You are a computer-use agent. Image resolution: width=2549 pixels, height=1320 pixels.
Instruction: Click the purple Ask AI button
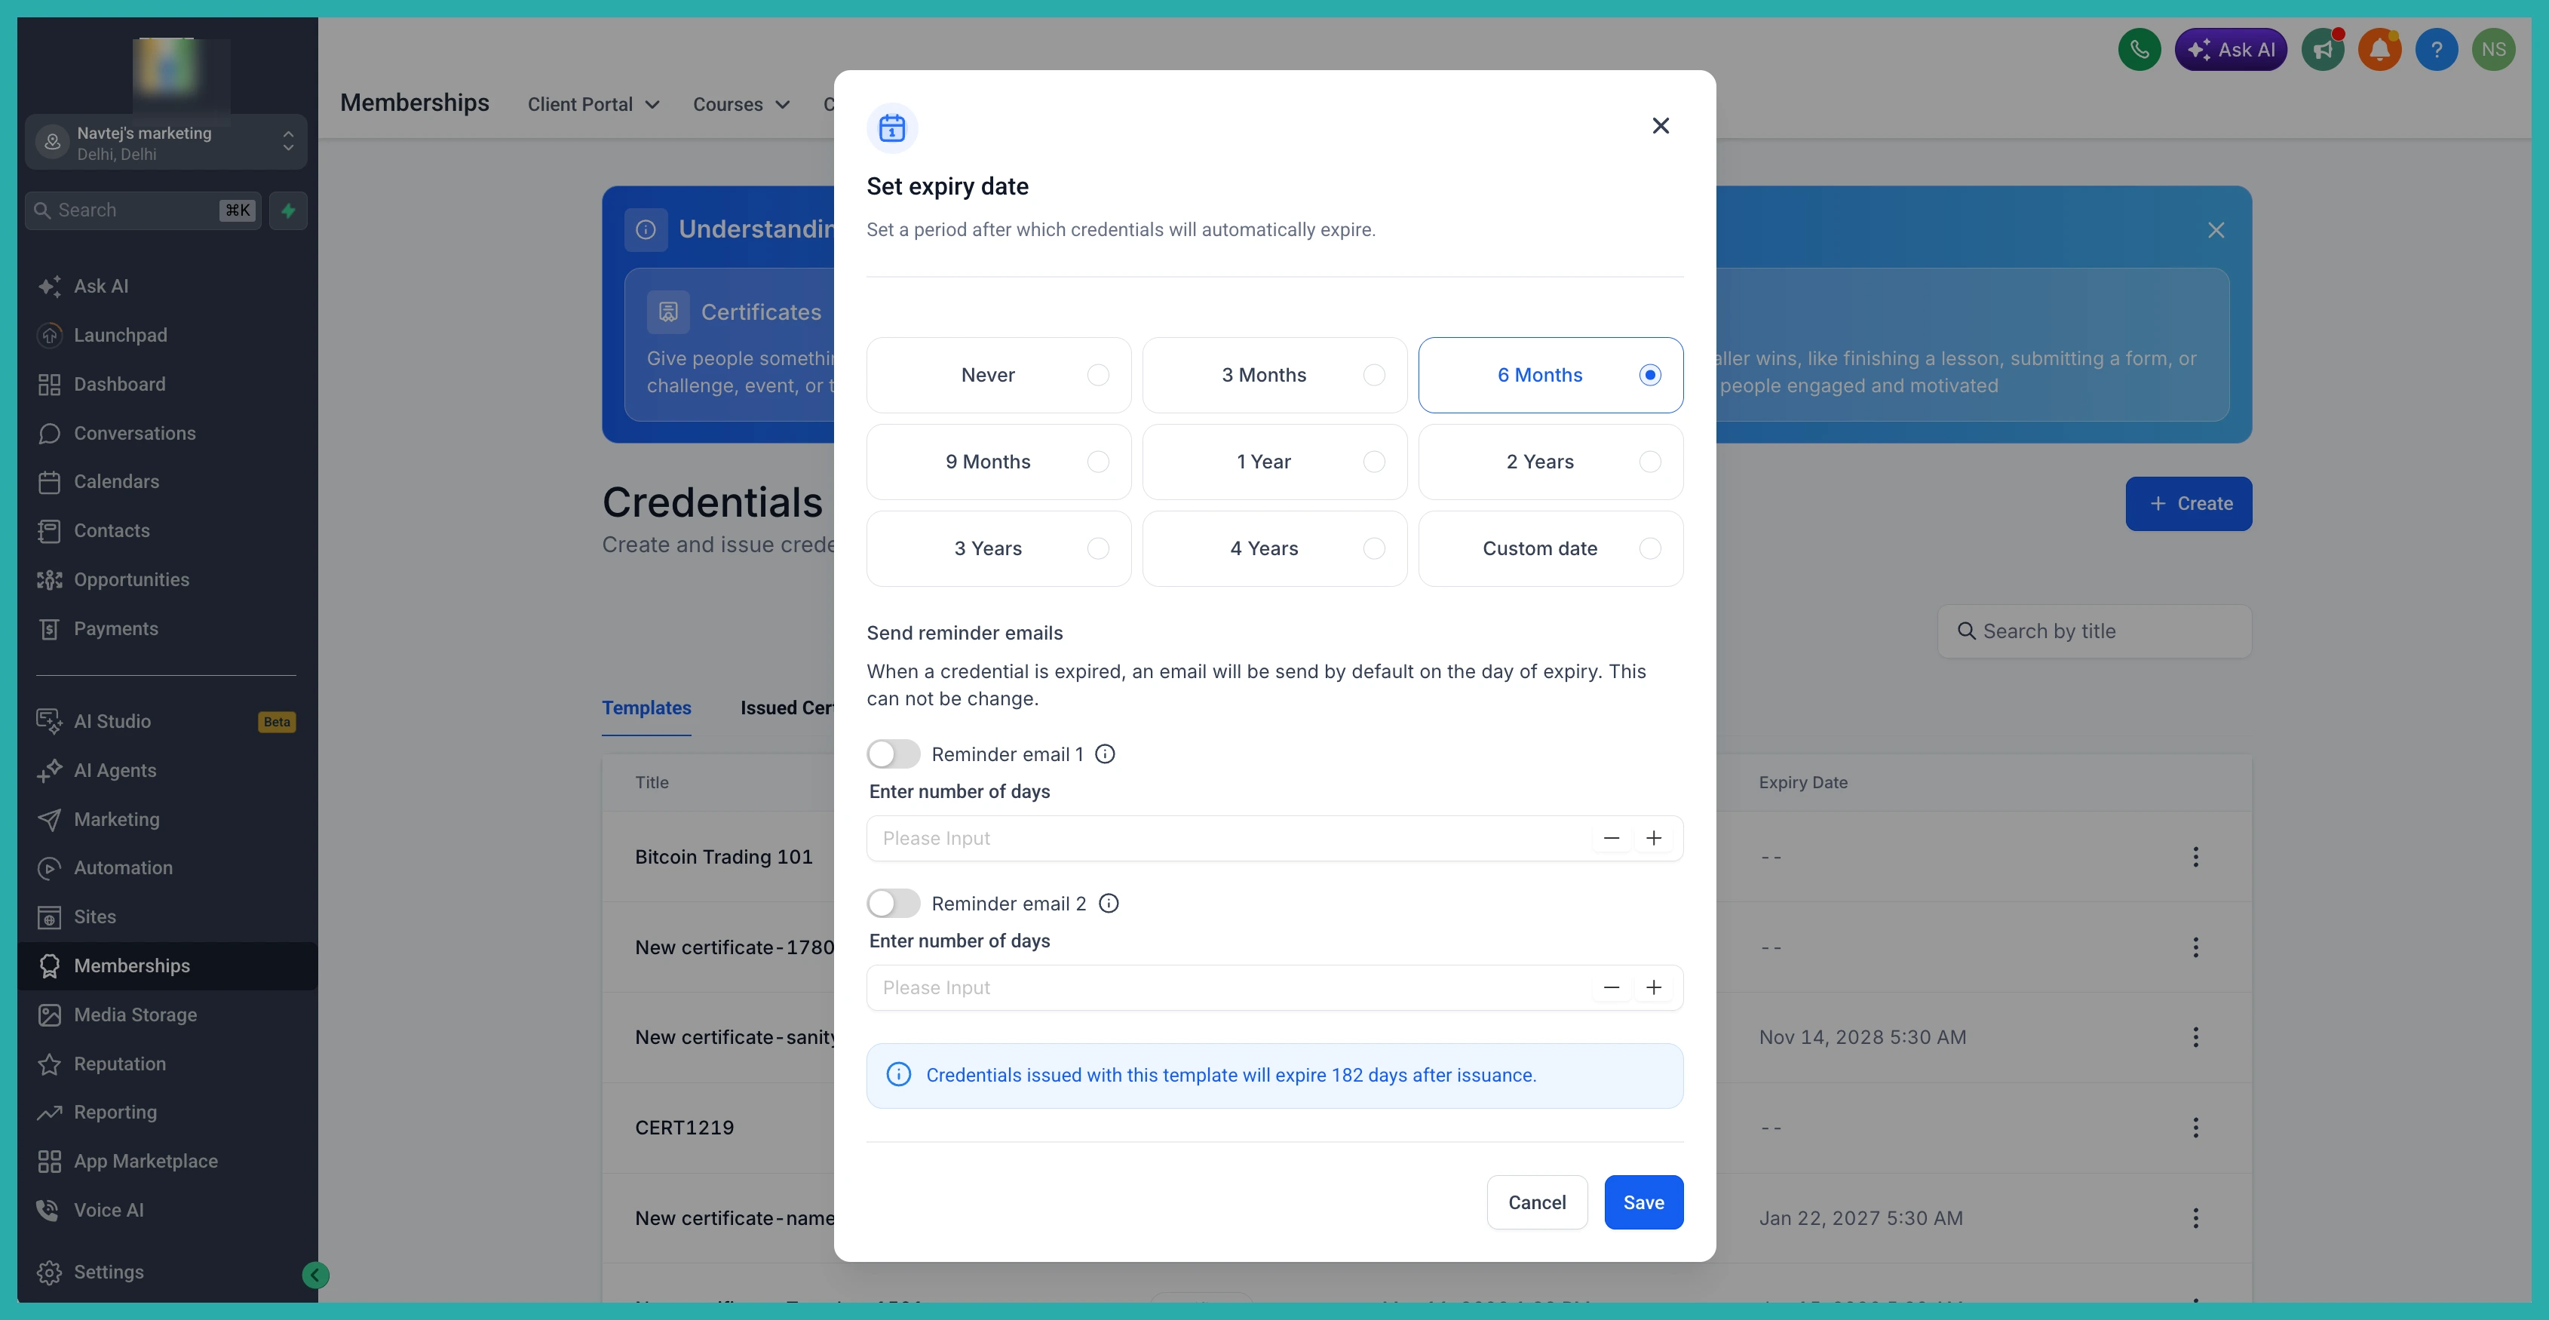click(x=2231, y=50)
